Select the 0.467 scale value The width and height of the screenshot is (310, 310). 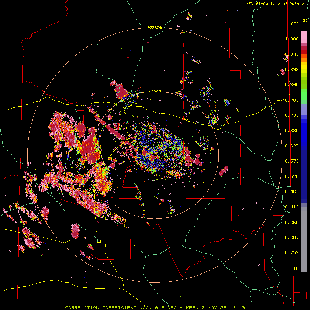coord(292,192)
